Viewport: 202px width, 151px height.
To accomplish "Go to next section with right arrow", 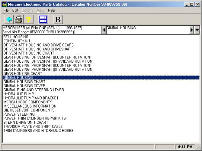I will (x=192, y=30).
